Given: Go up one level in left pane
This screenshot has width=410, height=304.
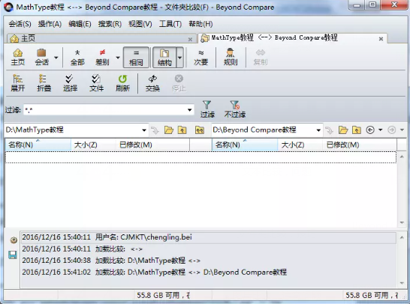Looking at the screenshot, I should tap(182, 130).
